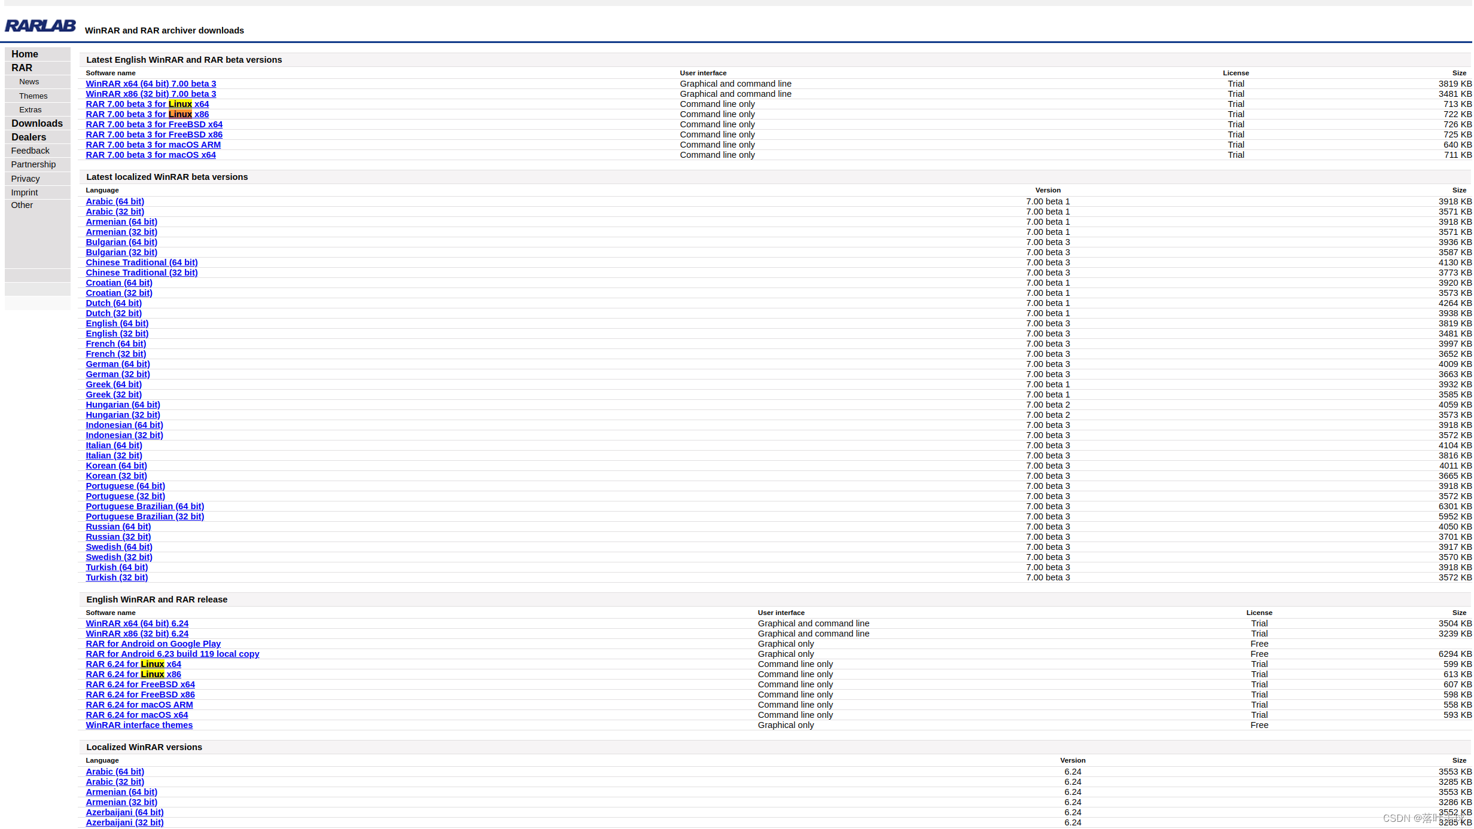Open Portuguese Brazilian (64 bit) link
The width and height of the screenshot is (1474, 829).
click(x=145, y=506)
